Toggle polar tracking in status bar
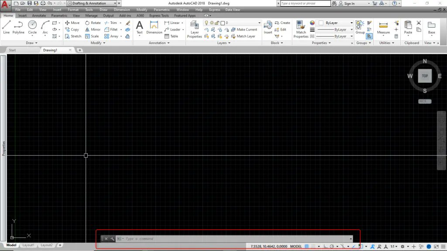Screen dimensions: 447x251 [x=332, y=247]
